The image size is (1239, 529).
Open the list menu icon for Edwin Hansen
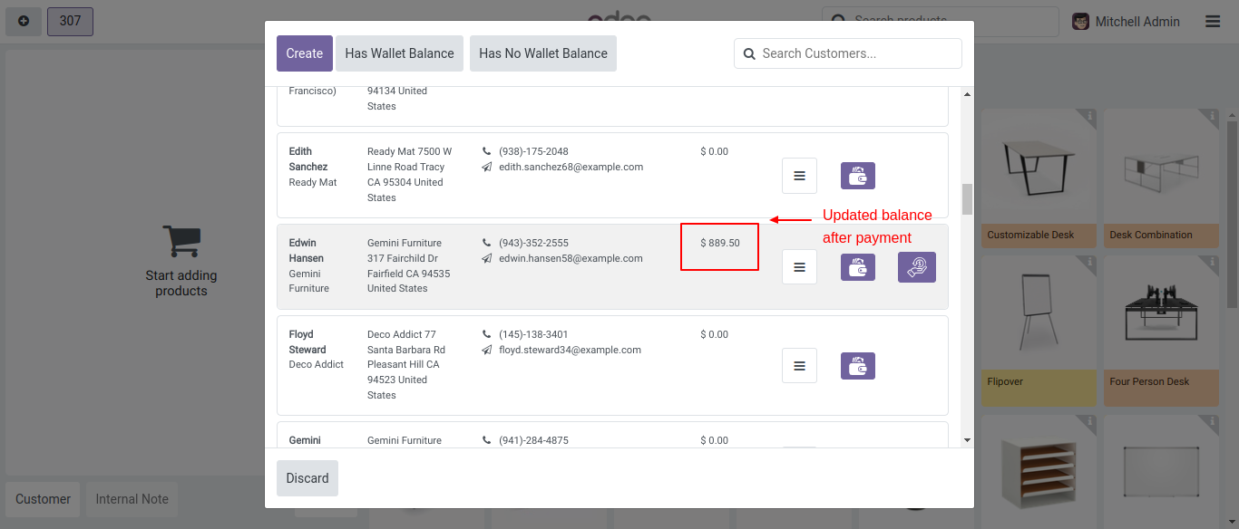[799, 267]
